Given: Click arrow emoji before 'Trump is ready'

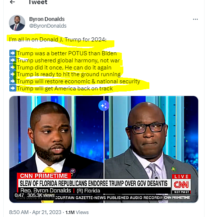Looking at the screenshot, I should 13,74.
